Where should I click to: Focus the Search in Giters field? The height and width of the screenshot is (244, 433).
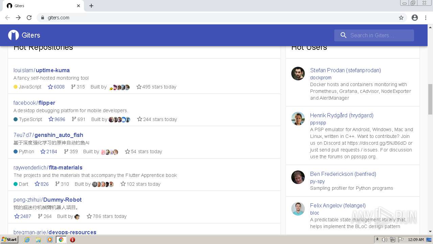(x=374, y=35)
